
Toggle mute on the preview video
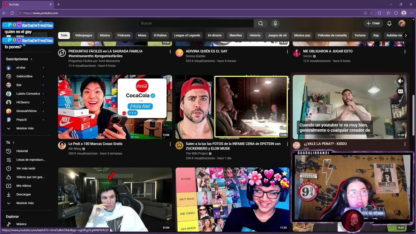tap(401, 81)
